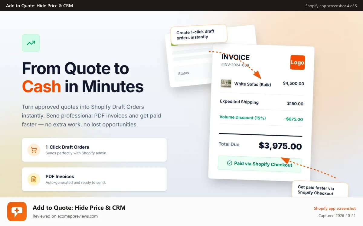Select the 1-Click Draft Orders card

coord(94,150)
